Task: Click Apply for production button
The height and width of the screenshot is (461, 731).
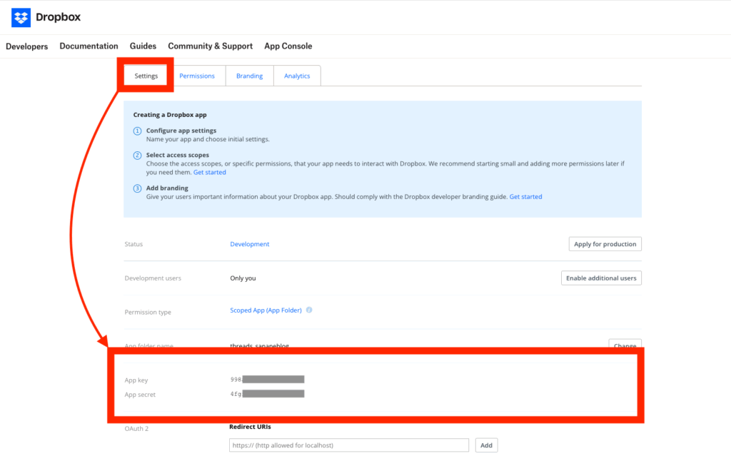Action: click(x=605, y=244)
